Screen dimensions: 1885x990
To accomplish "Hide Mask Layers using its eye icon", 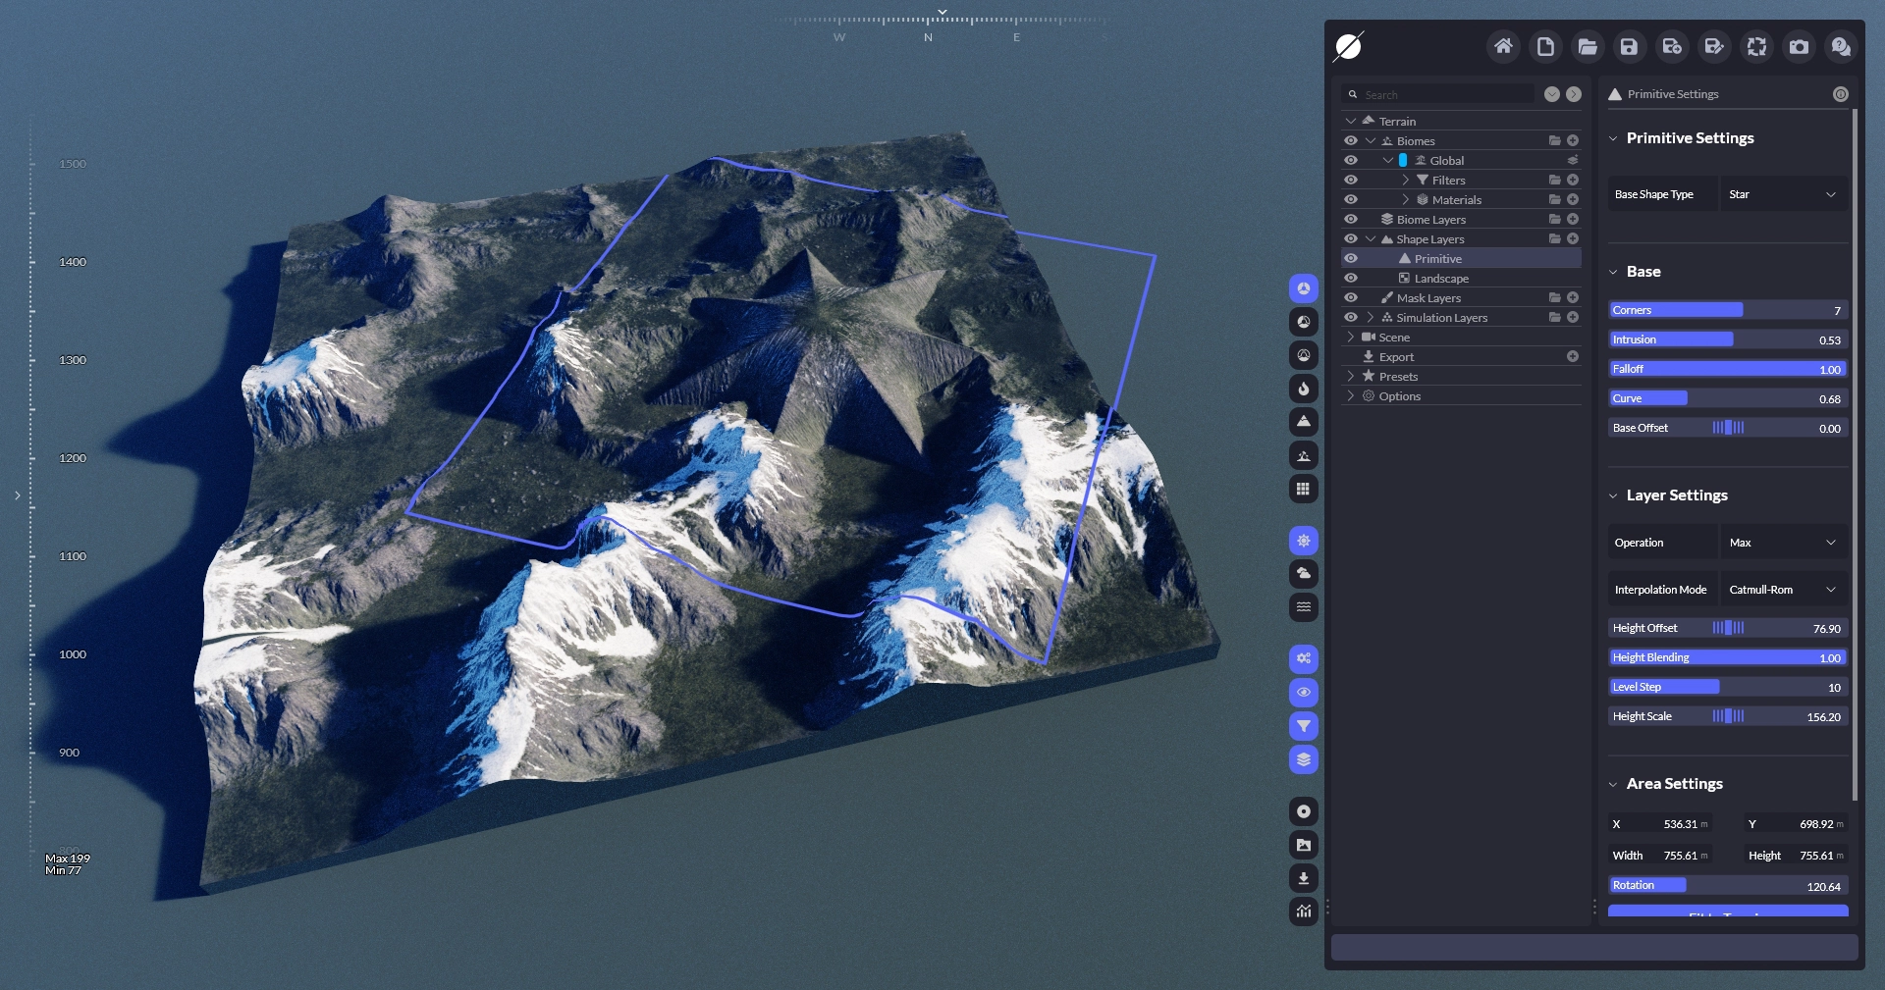I will tap(1351, 297).
